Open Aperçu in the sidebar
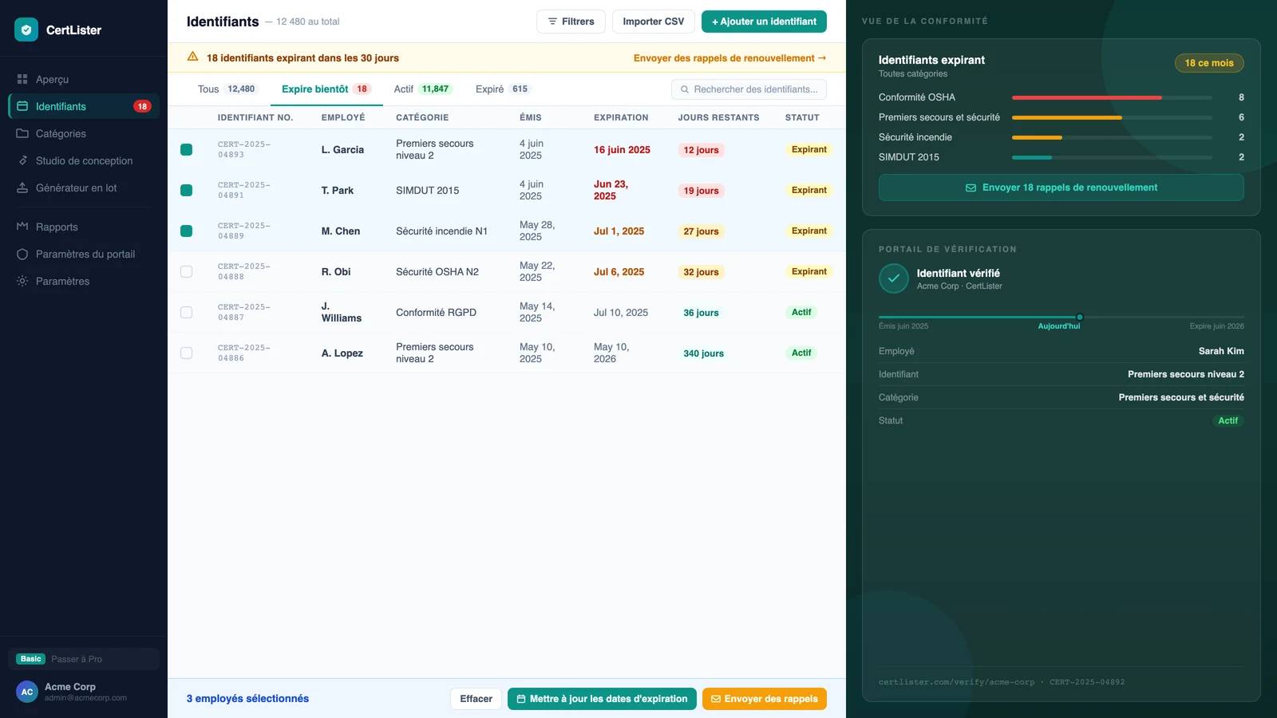Screen dimensions: 1277x718 84,79
